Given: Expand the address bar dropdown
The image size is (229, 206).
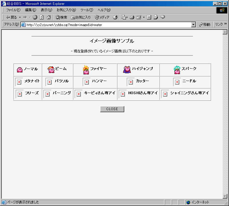Looking at the screenshot, I should pos(194,25).
